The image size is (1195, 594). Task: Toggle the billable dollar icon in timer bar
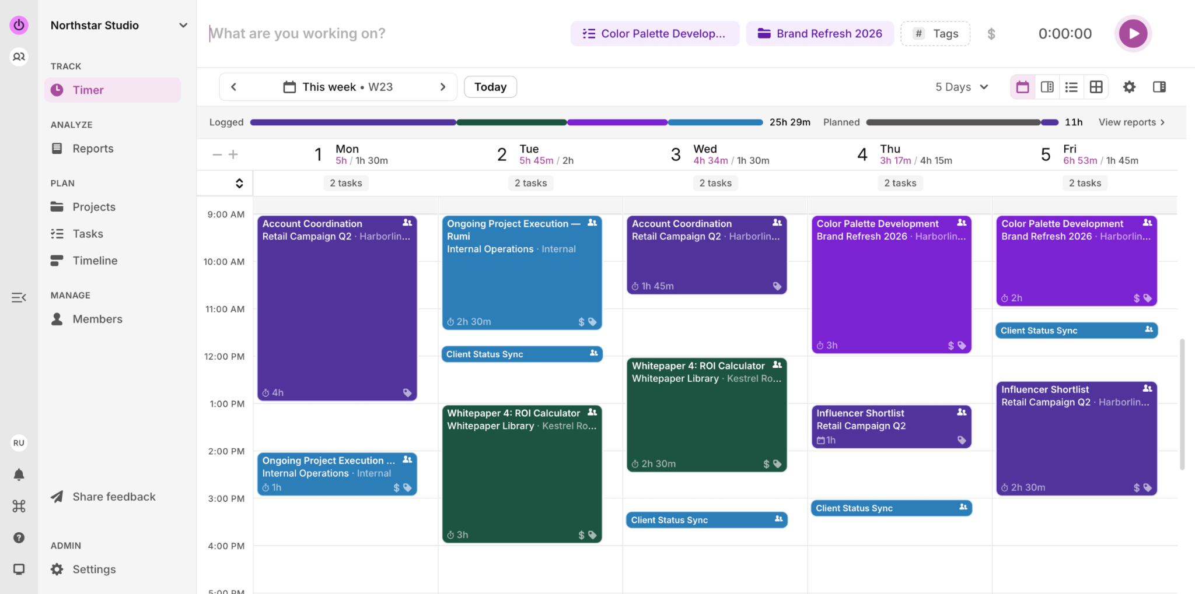pos(991,34)
